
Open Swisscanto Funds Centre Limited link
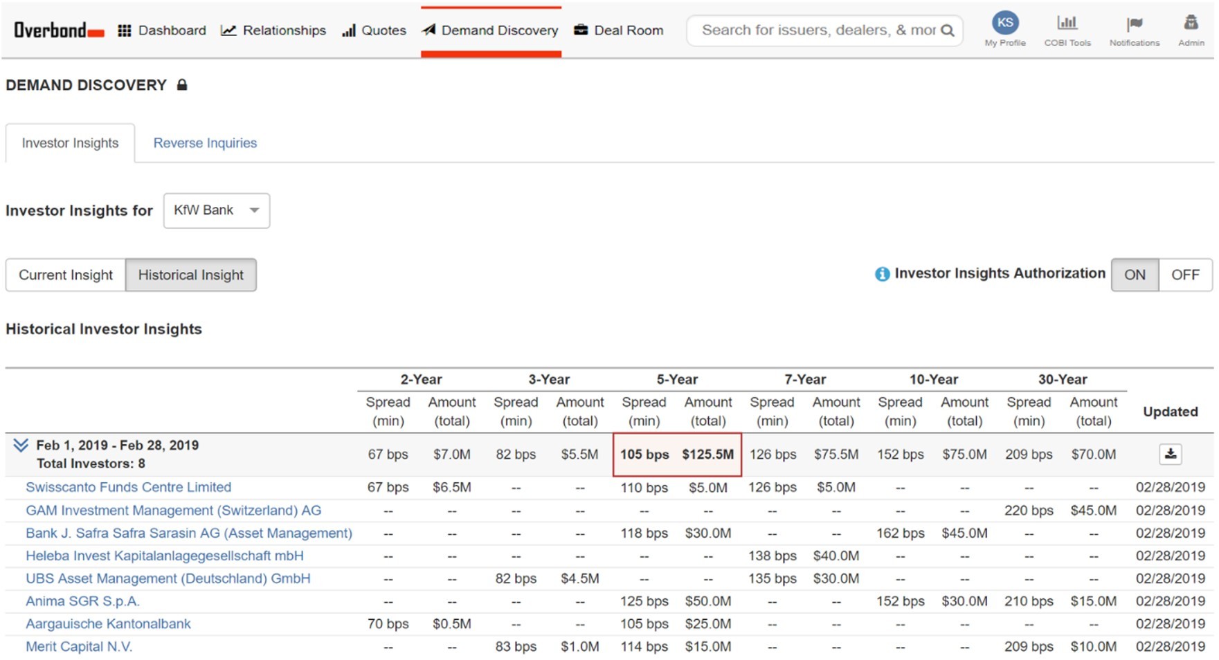129,487
